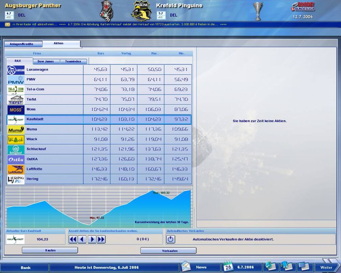Open the News envelope icon in bottom bar
The height and width of the screenshot is (273, 341).
coord(186,267)
